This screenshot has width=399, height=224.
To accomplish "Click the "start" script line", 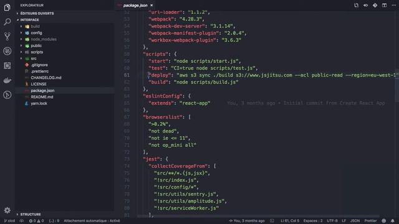I will [x=195, y=61].
